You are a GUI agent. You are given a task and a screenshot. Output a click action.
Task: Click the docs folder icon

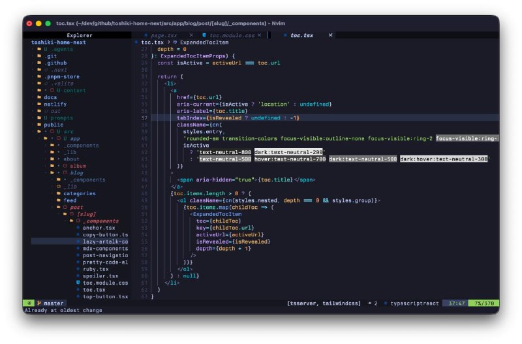pos(39,97)
